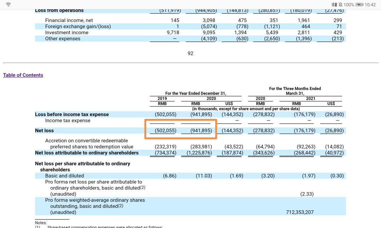Click the 'For the Year Ended December 31' header

[195, 94]
